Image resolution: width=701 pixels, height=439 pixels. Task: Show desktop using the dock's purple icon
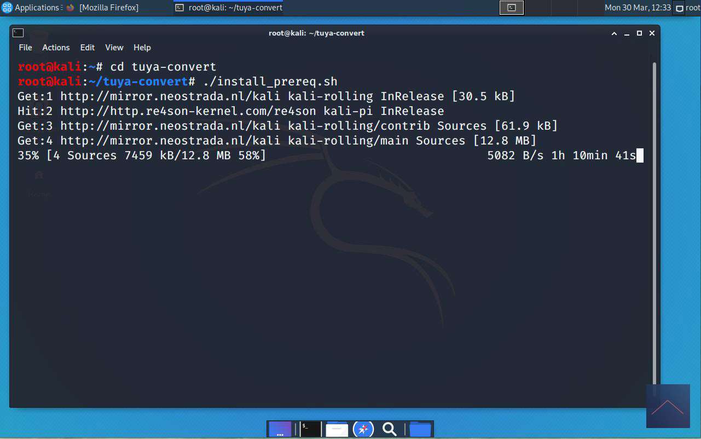(x=280, y=429)
